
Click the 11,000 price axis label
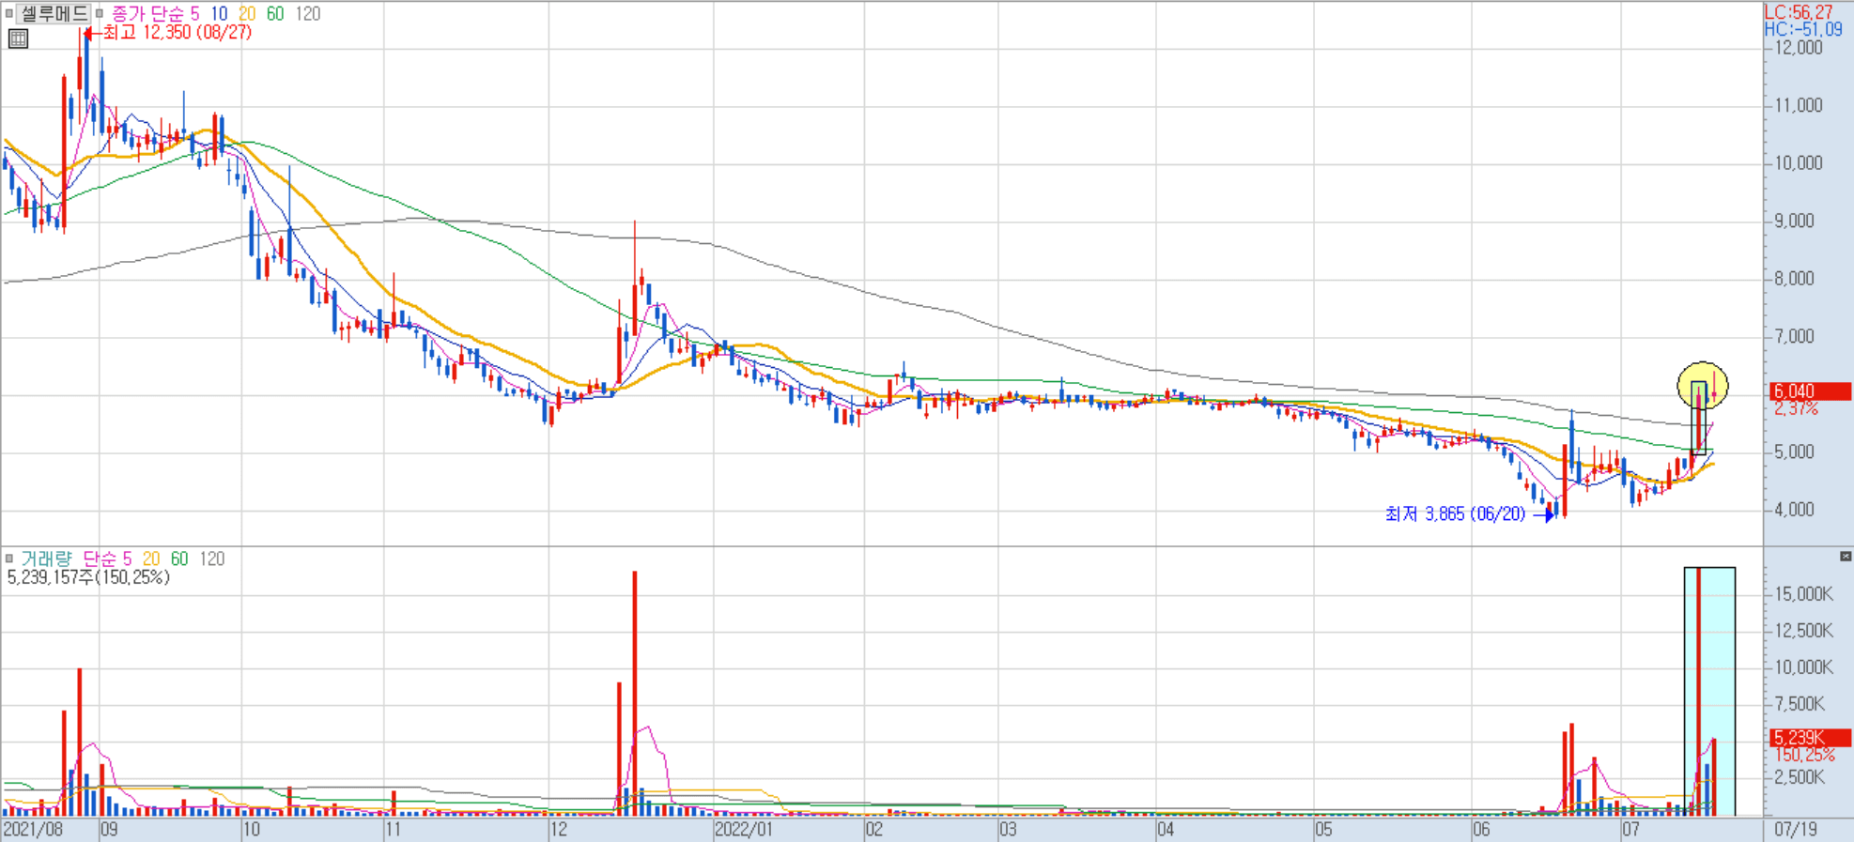click(1798, 105)
